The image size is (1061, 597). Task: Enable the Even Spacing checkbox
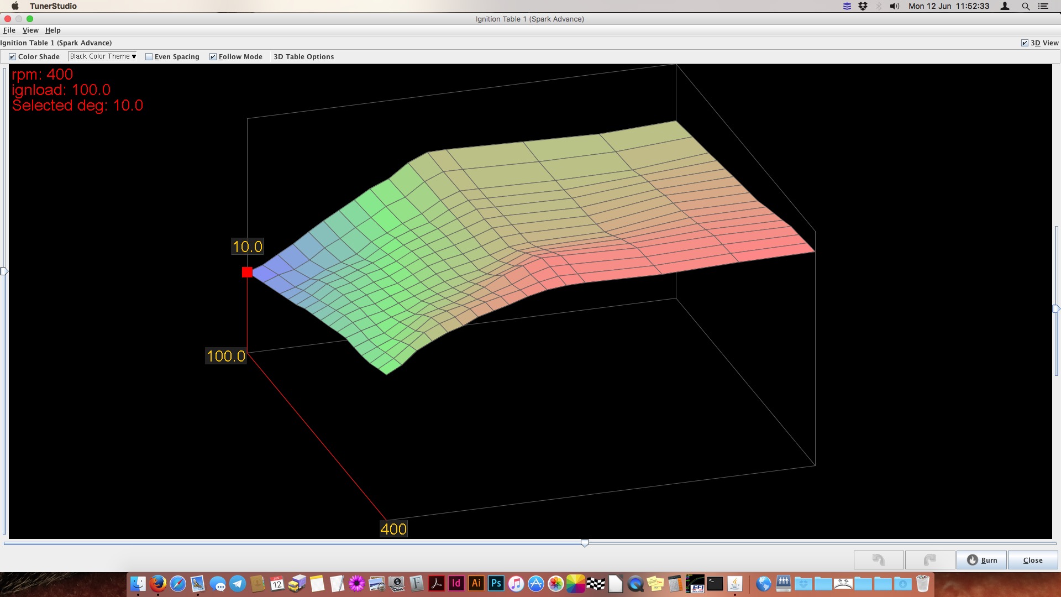pos(149,56)
